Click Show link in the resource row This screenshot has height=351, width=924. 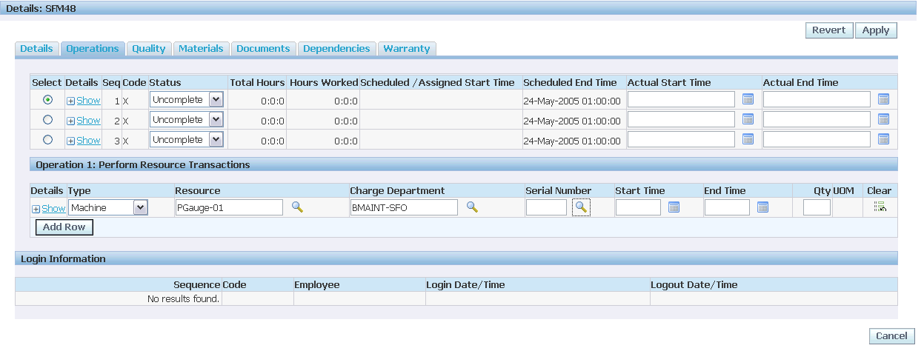coord(53,208)
